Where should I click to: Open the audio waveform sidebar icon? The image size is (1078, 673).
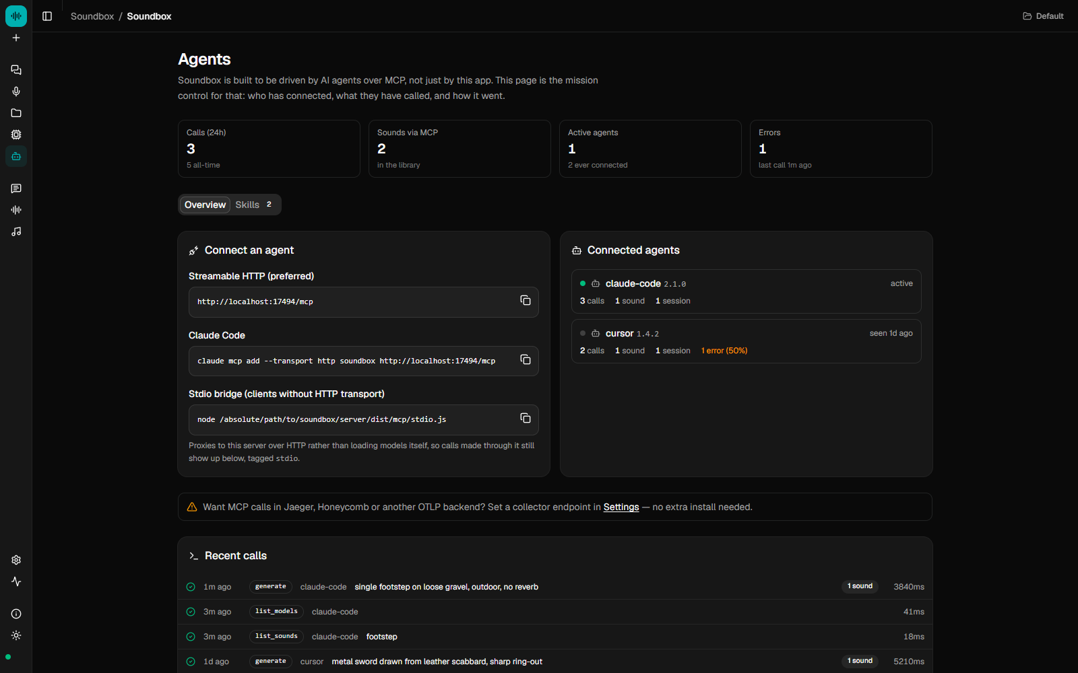tap(16, 210)
